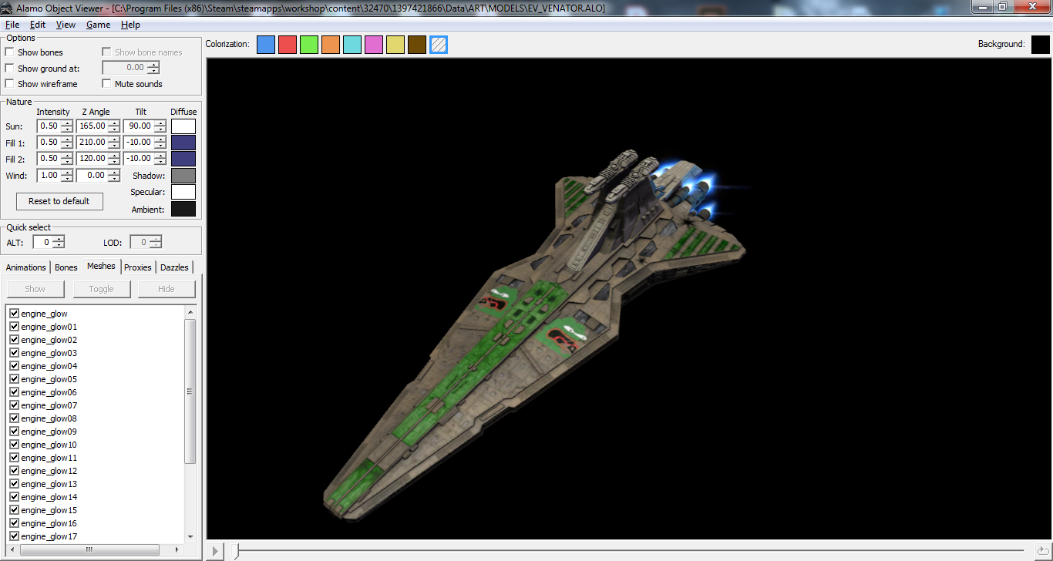
Task: Click the Fill 1 Z Angle stepper arrows
Action: coord(114,143)
